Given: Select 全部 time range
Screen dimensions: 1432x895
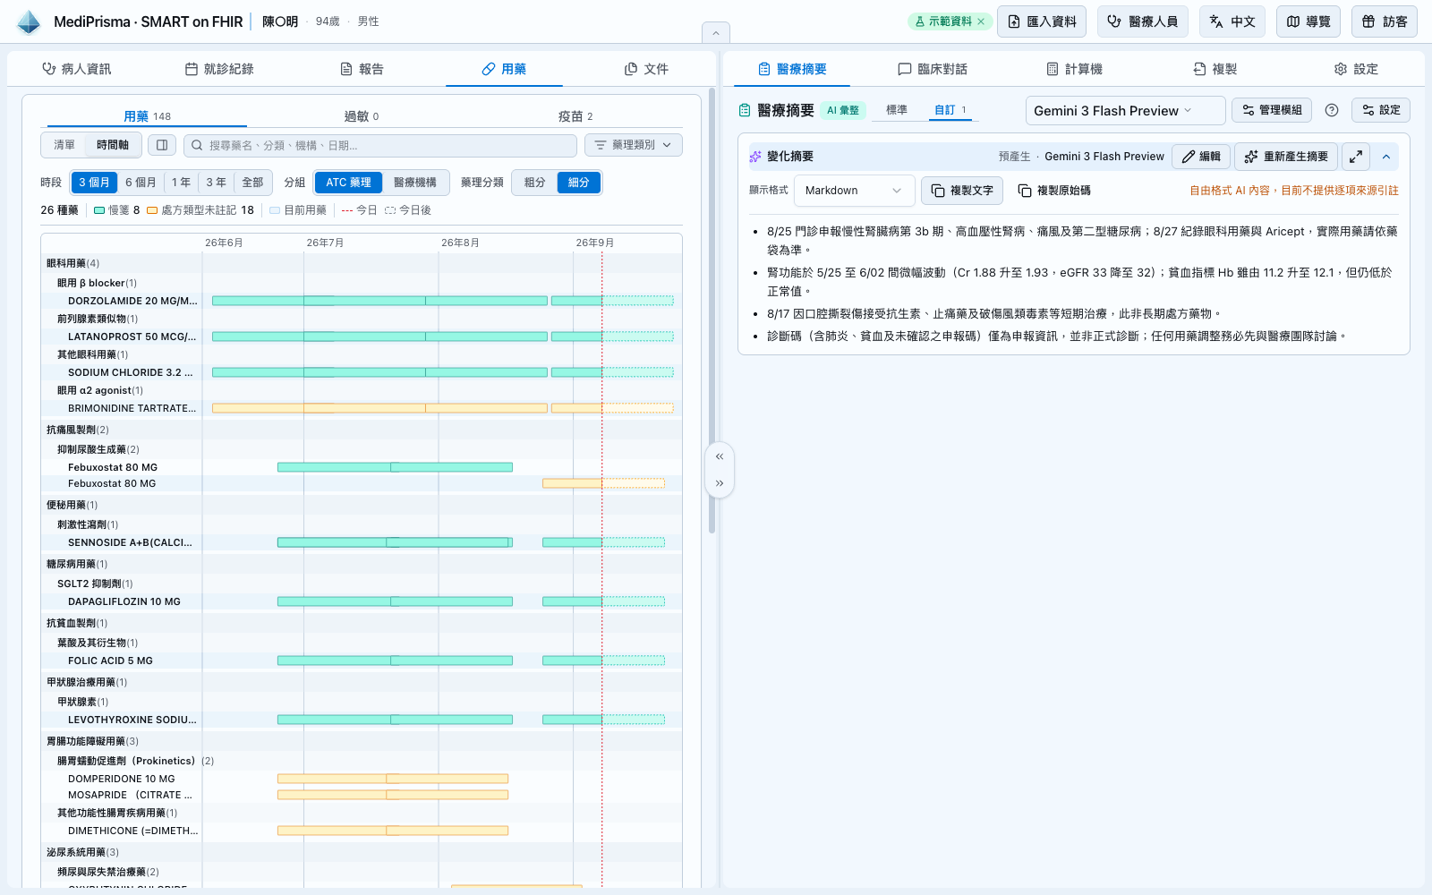Looking at the screenshot, I should click(252, 183).
